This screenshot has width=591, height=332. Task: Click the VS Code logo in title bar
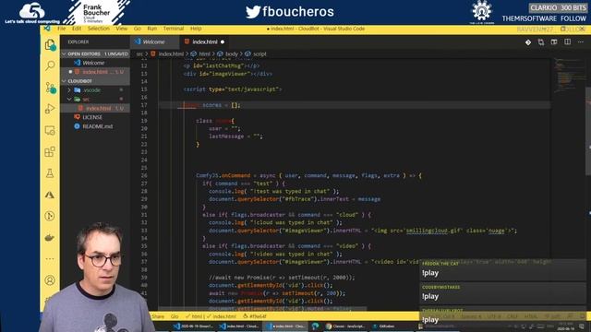coord(47,29)
